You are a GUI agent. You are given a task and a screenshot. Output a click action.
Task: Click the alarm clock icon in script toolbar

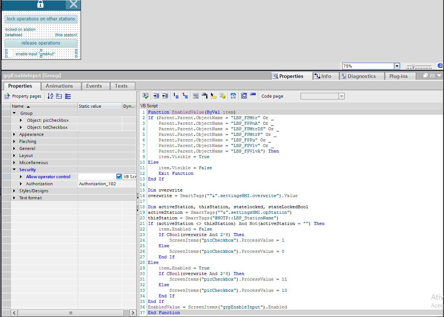coord(233,96)
